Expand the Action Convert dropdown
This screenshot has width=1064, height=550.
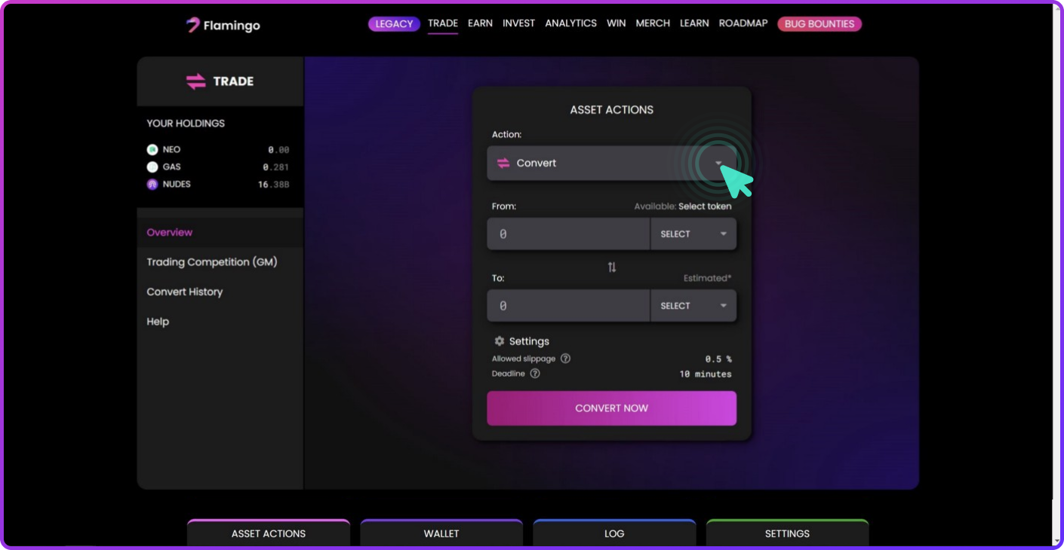tap(611, 163)
